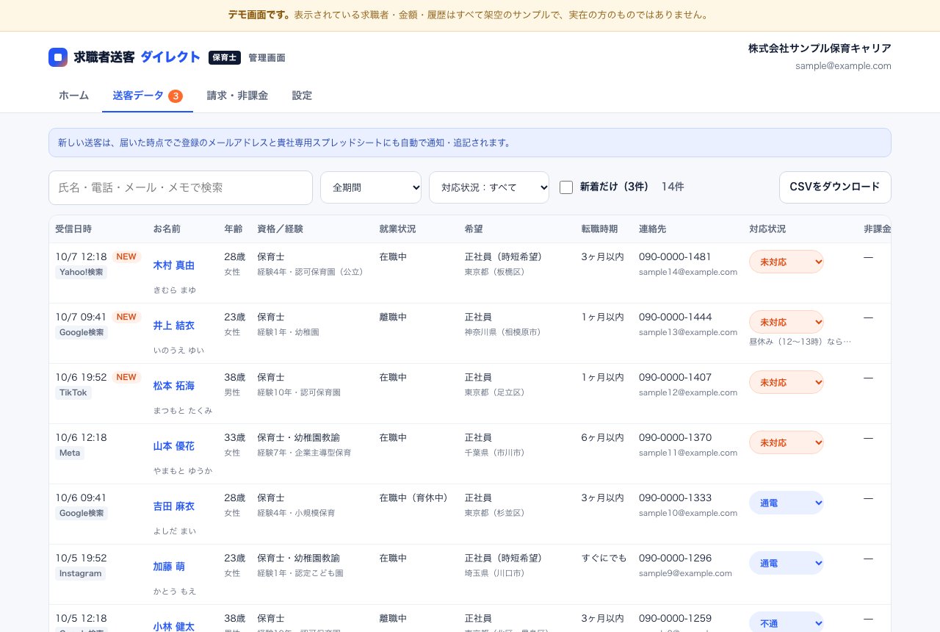
Task: Open 松本 拓海's detail link
Action: (x=174, y=386)
